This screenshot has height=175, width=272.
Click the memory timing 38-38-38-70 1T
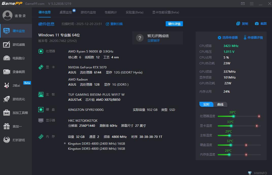click(151, 137)
